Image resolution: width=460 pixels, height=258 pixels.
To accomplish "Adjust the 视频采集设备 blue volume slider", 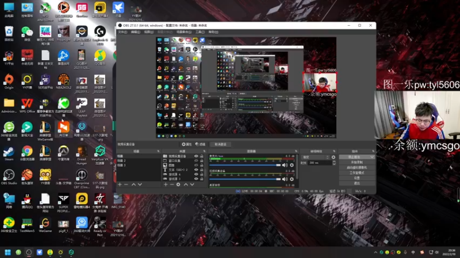I will pyautogui.click(x=245, y=179).
